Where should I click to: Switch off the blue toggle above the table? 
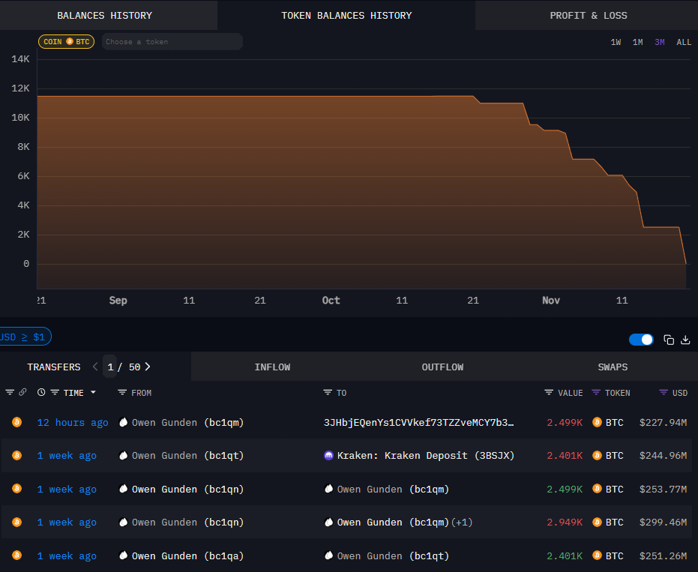tap(641, 339)
